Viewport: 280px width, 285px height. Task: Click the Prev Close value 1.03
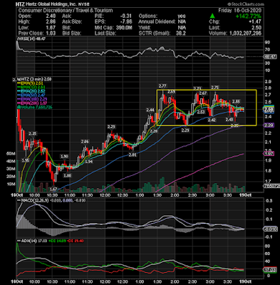pyautogui.click(x=51, y=33)
